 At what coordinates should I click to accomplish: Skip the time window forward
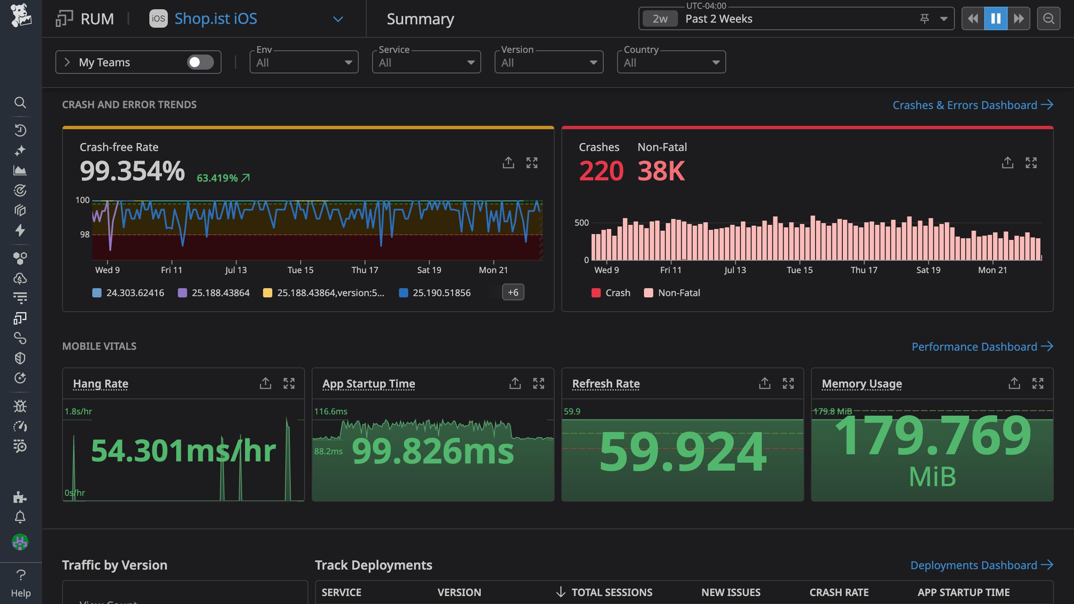pos(1019,18)
